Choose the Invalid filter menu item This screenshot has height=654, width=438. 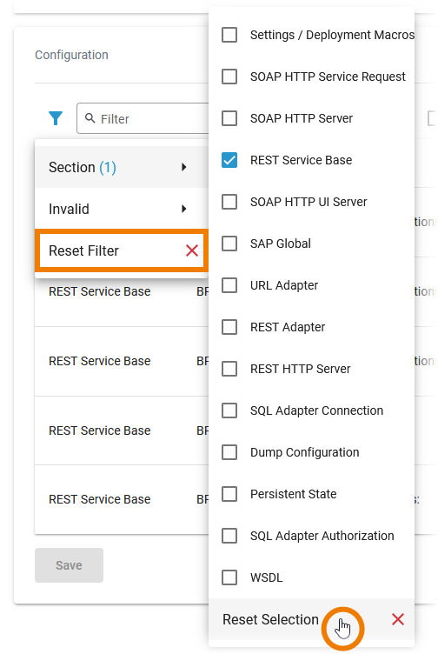122,209
